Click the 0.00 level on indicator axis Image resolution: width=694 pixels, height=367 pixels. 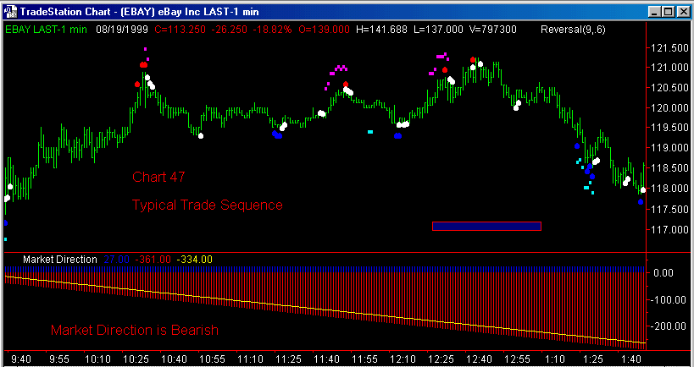point(663,273)
